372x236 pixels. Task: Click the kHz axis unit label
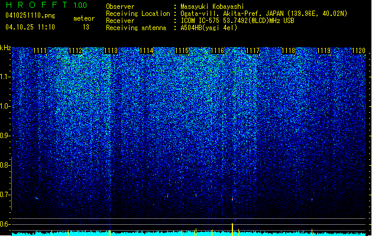(5, 48)
